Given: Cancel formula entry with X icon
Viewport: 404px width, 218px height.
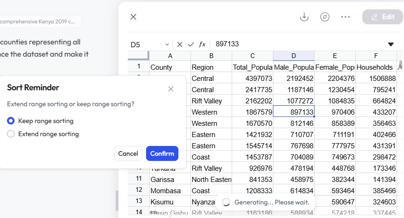Looking at the screenshot, I should point(179,44).
